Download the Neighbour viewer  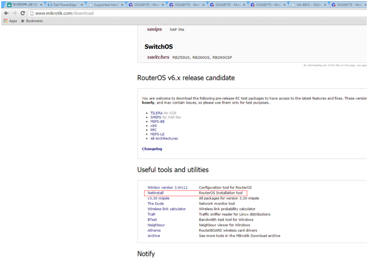tap(156, 225)
